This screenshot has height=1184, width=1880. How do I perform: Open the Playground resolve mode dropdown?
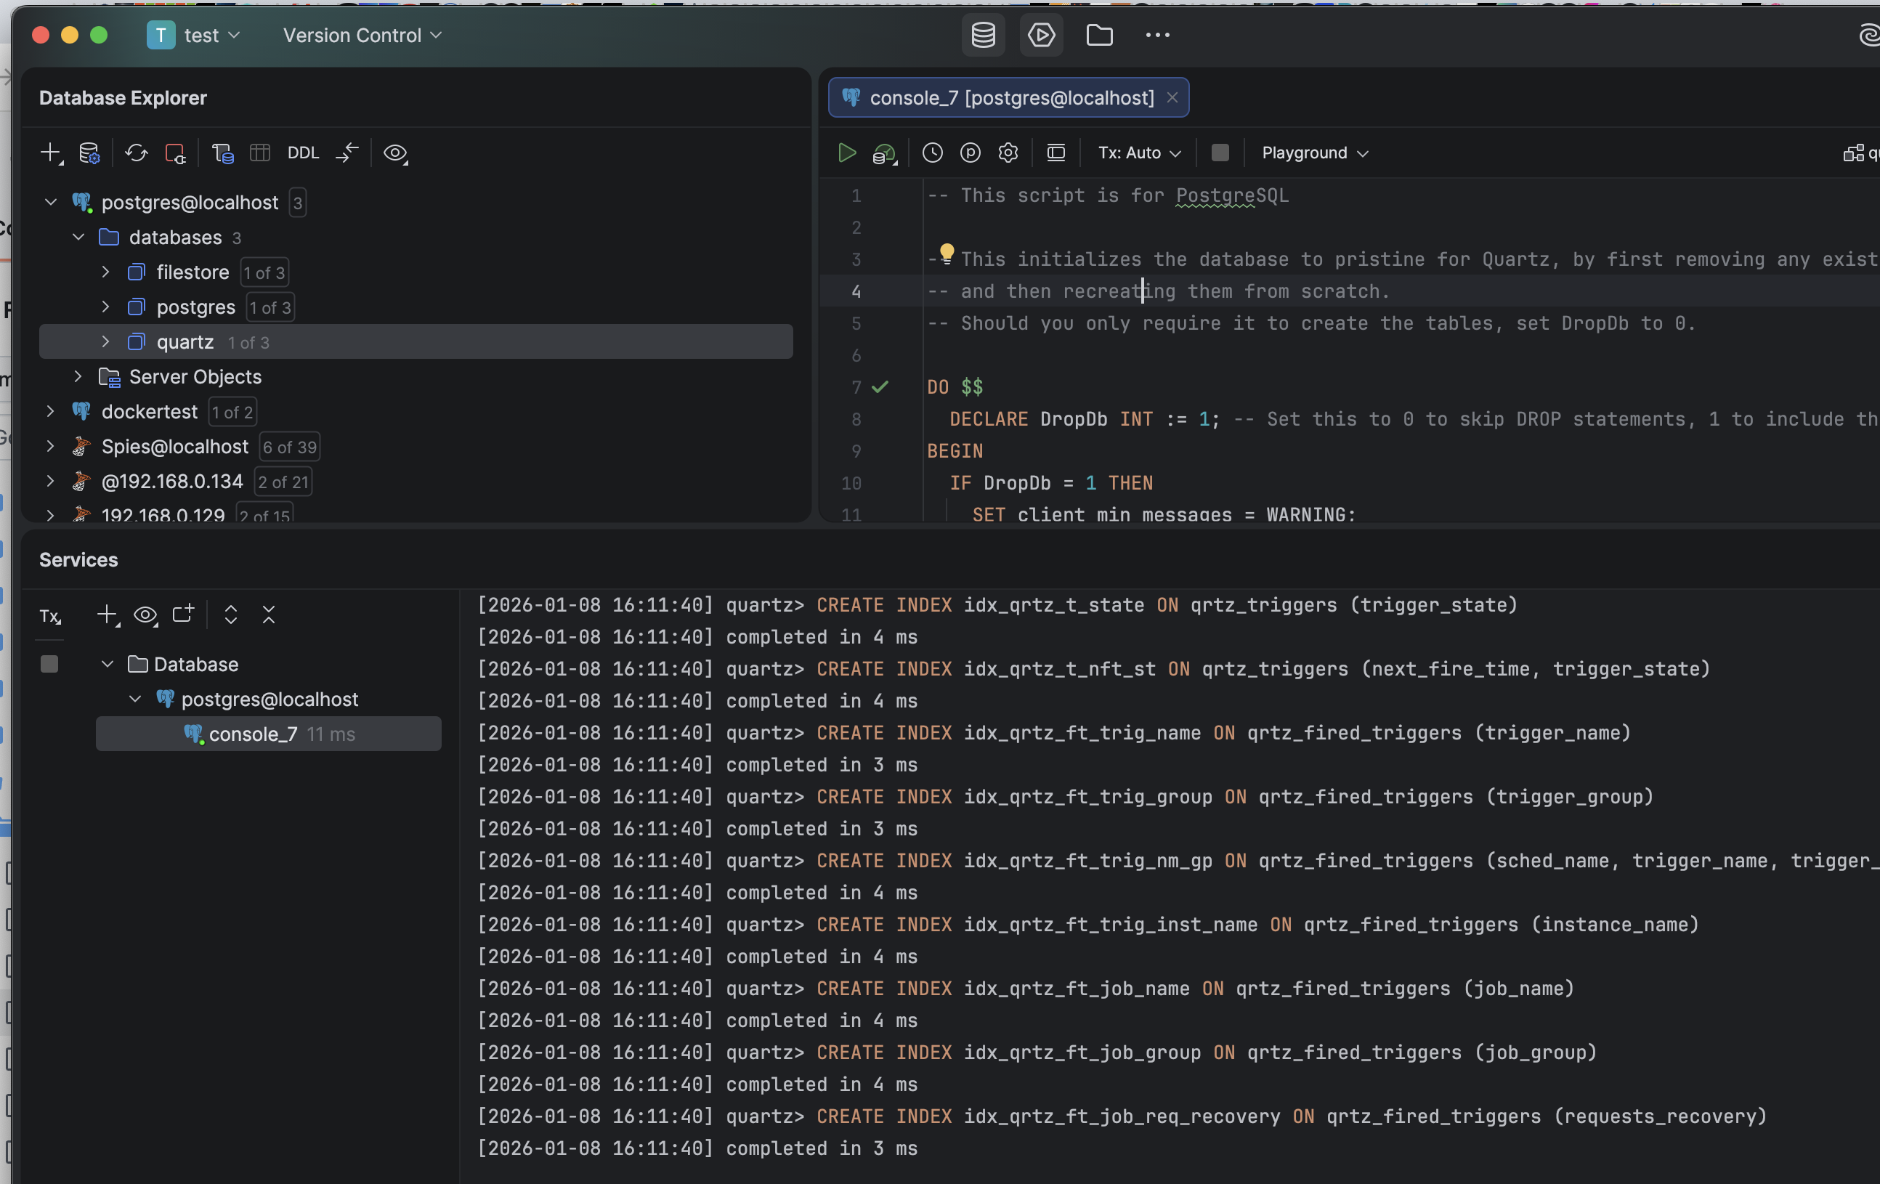1315,153
